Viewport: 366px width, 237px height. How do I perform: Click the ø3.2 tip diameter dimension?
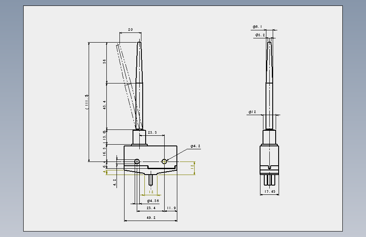click(260, 35)
